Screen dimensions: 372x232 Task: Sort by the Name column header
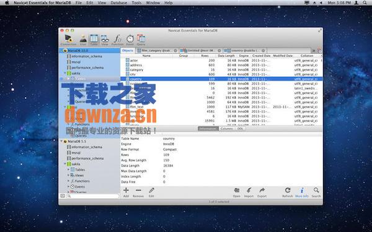pos(146,56)
